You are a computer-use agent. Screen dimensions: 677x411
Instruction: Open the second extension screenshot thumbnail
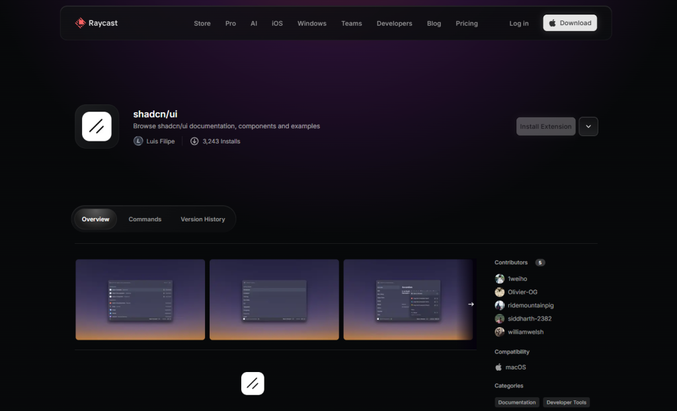274,299
